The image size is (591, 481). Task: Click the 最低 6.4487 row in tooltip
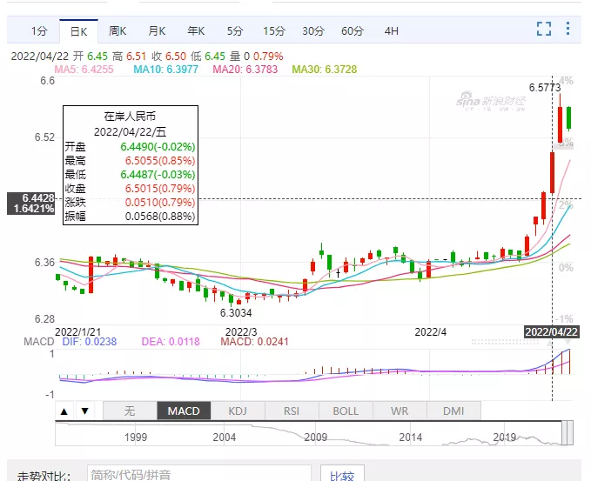tap(130, 175)
